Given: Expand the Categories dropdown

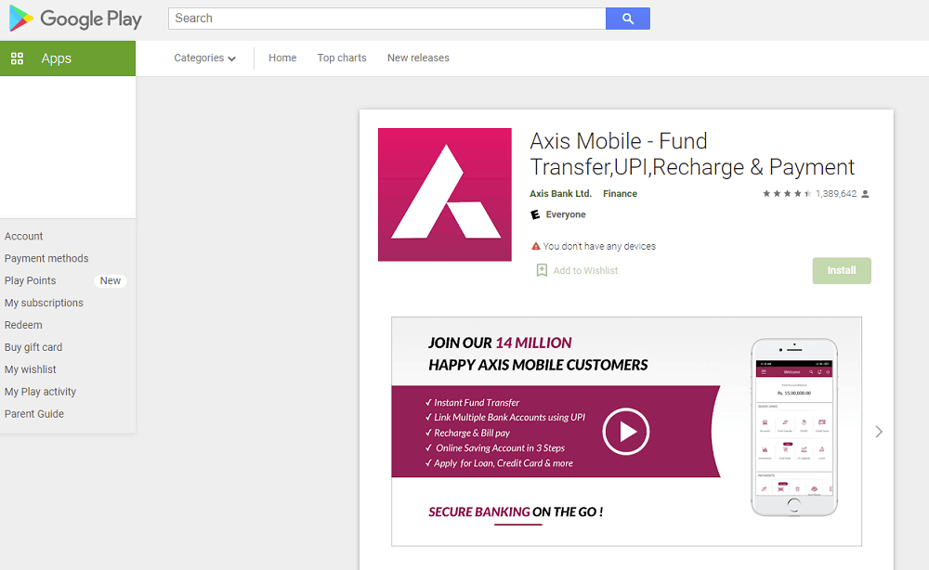Looking at the screenshot, I should [204, 58].
